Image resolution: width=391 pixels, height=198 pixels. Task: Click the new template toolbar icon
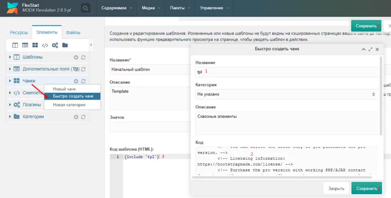tap(15, 45)
